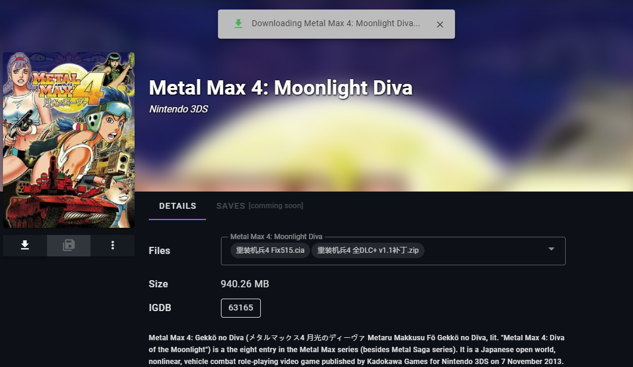
Task: Click the 940.26 MB size value
Action: tap(245, 284)
